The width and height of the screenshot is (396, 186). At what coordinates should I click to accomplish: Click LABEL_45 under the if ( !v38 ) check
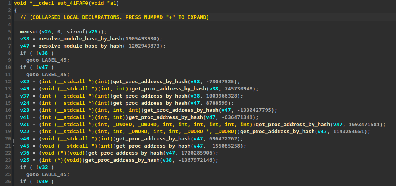pos(54,60)
